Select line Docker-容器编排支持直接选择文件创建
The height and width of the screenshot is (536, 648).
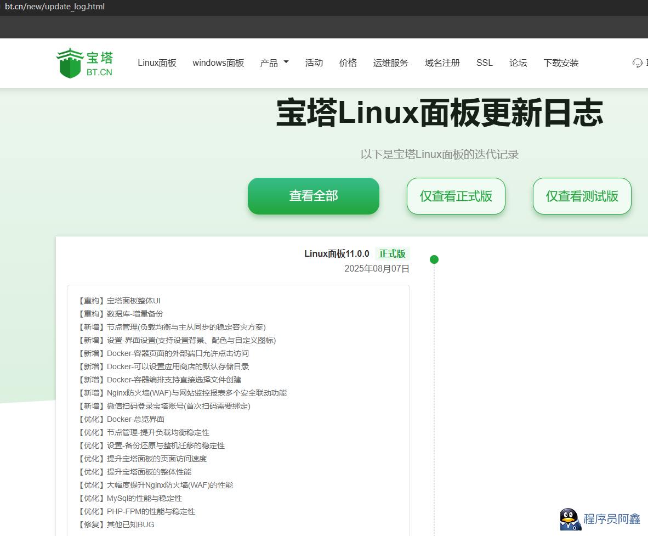tap(159, 380)
